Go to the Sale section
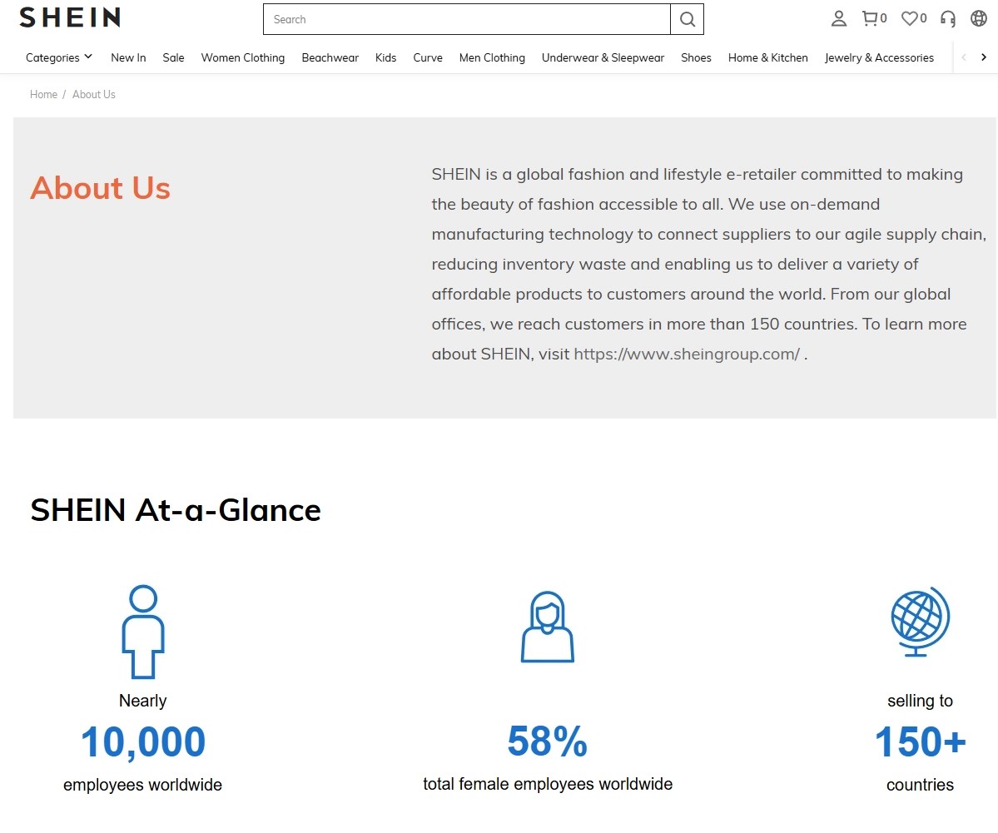 click(x=173, y=57)
